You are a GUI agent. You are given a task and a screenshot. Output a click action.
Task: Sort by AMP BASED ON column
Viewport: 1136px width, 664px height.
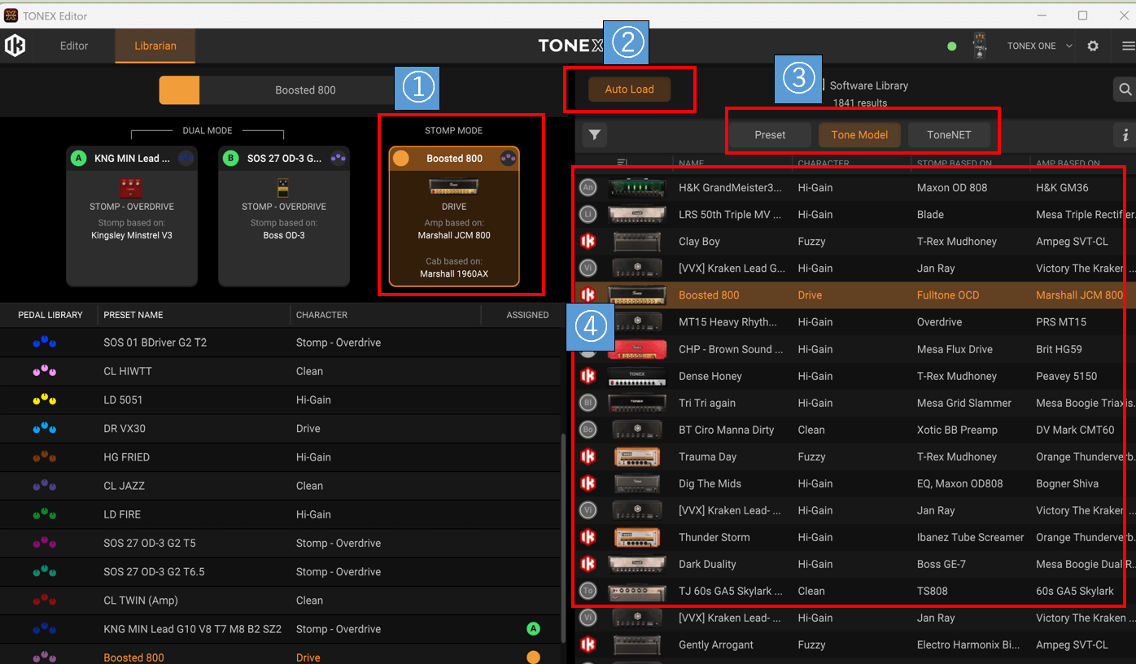(1068, 164)
